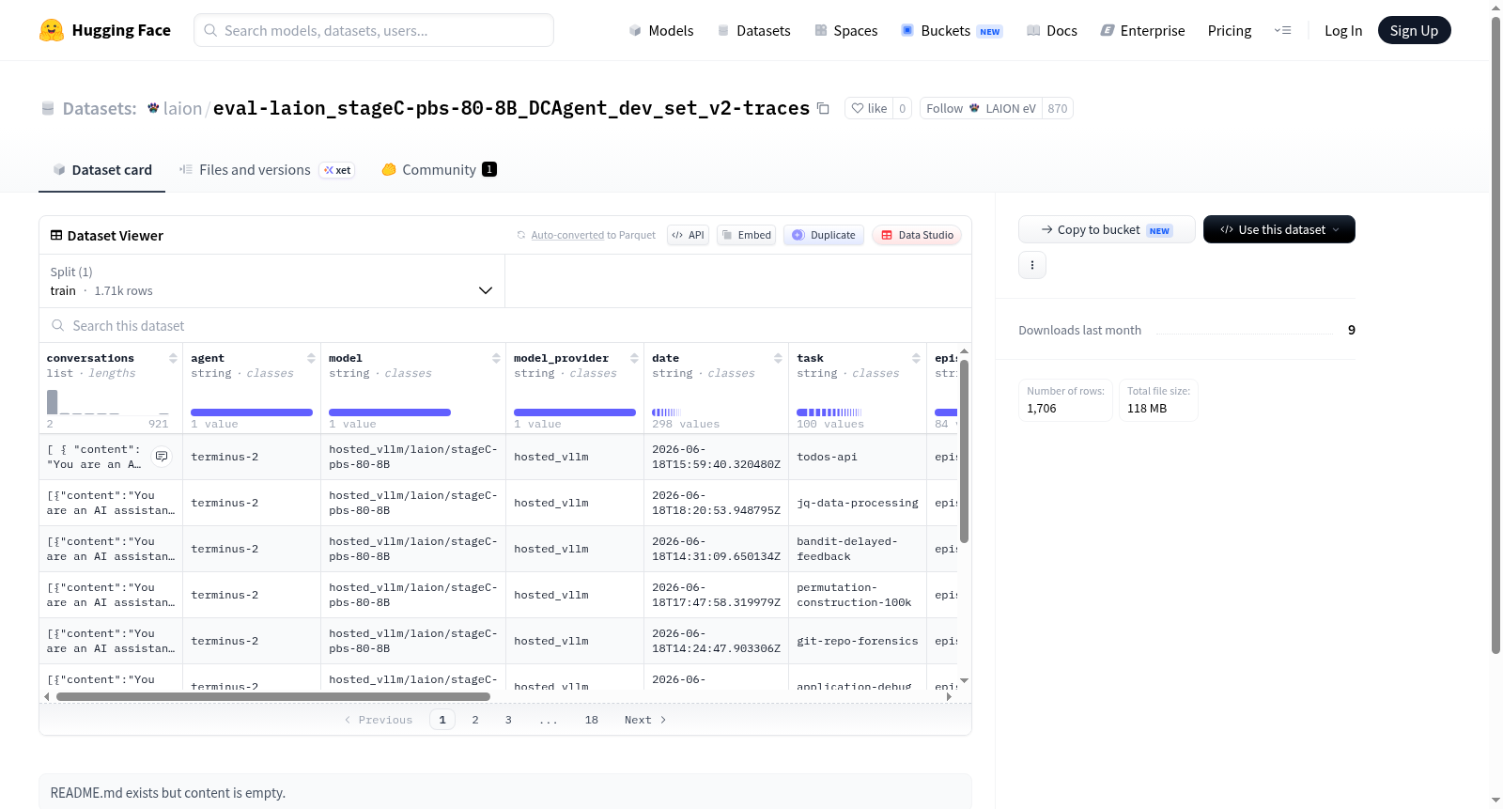Go to the Datasets breadcrumb label
This screenshot has width=1503, height=809.
tap(100, 109)
